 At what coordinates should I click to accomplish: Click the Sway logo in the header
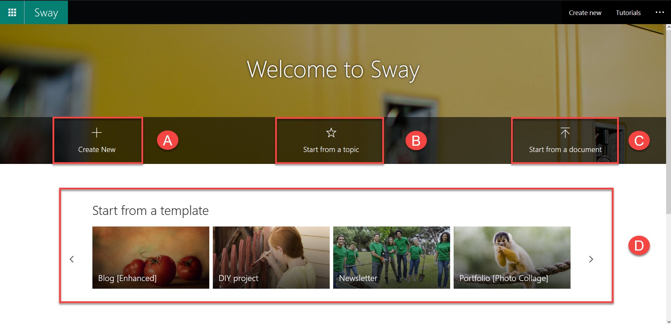(x=46, y=13)
